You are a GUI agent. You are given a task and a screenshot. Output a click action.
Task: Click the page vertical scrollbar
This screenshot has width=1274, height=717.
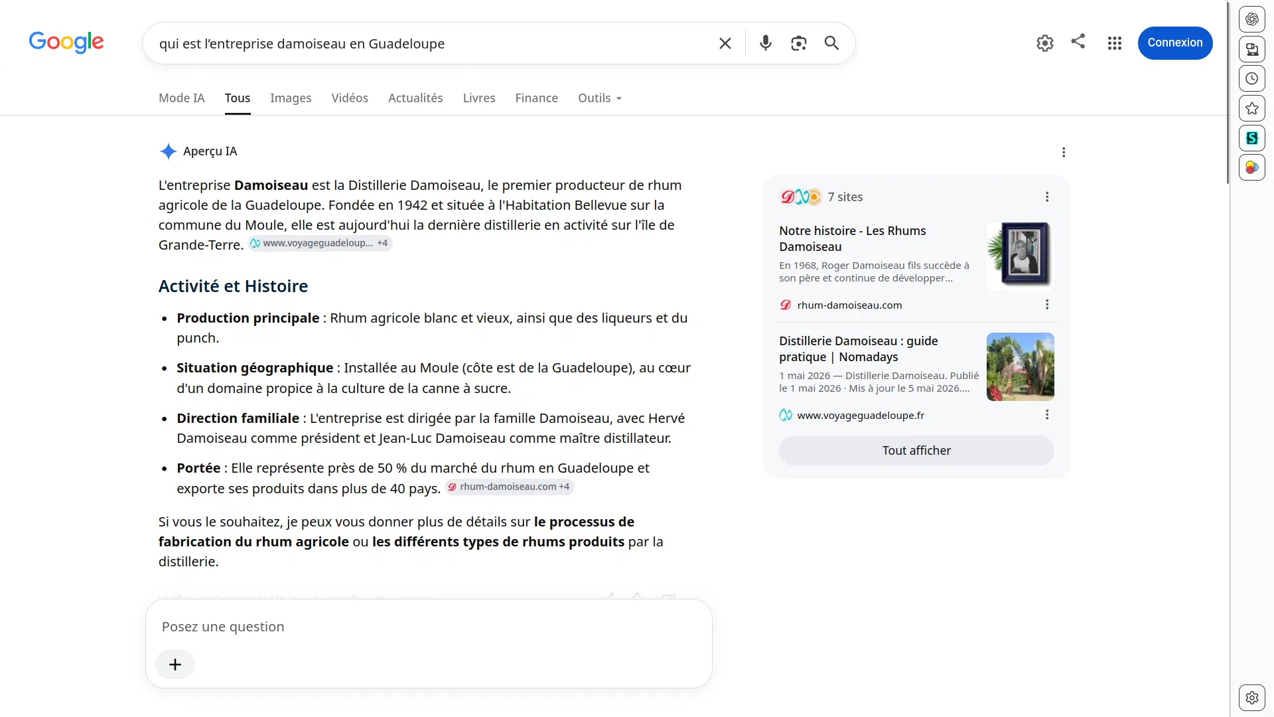(1228, 93)
